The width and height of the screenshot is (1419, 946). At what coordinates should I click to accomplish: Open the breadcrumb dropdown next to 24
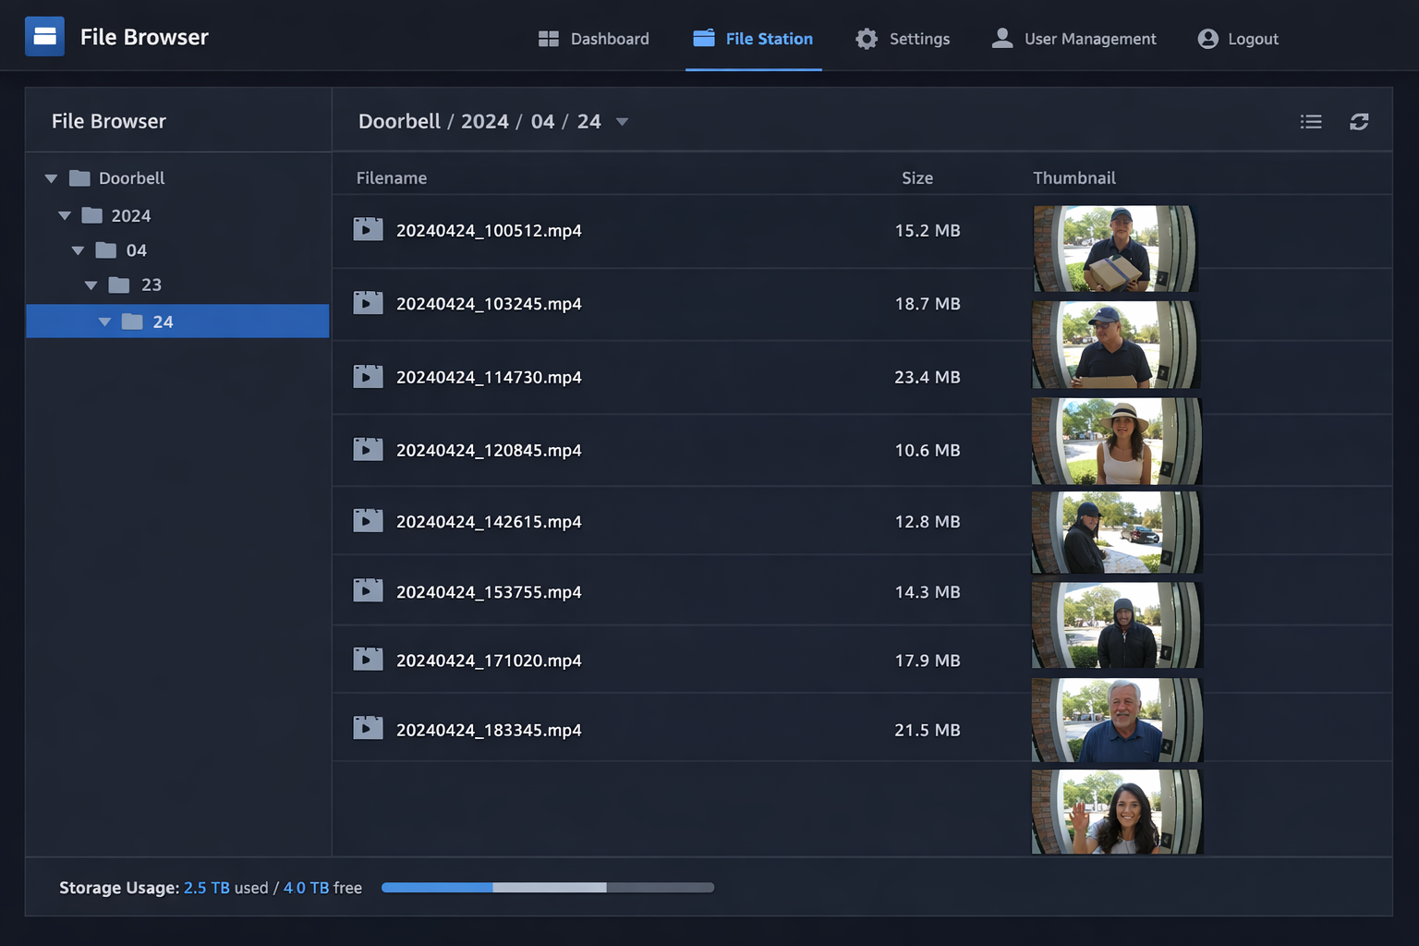(x=622, y=121)
